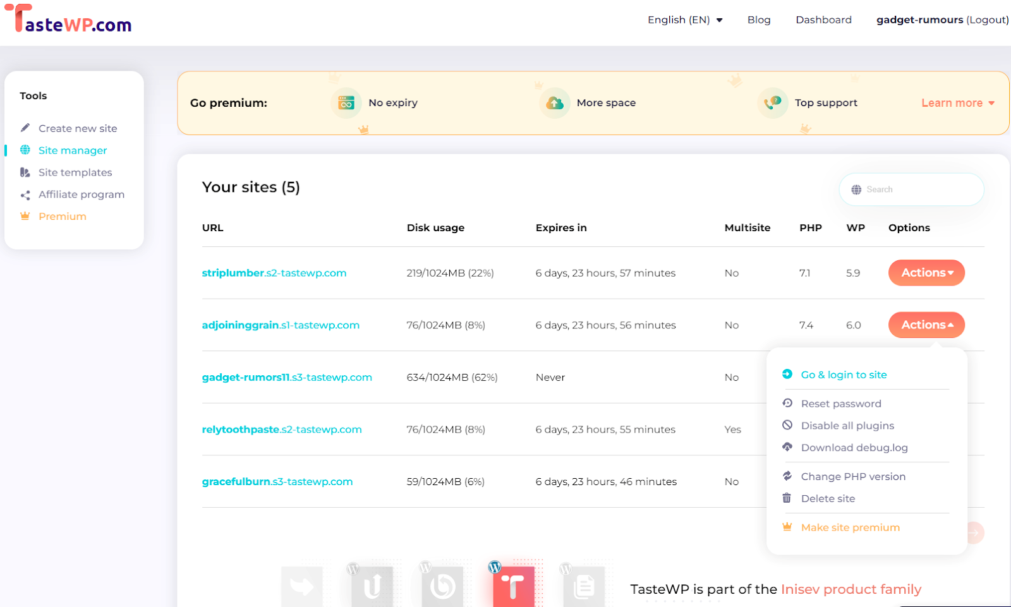
Task: Open the gracefulburn.s3-tastewp.com site link
Action: pos(277,481)
